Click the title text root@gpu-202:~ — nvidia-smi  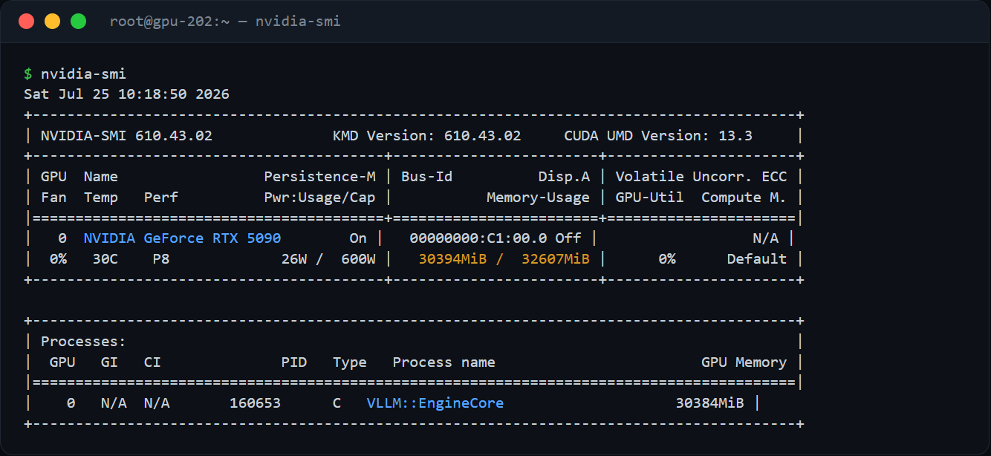coord(225,22)
